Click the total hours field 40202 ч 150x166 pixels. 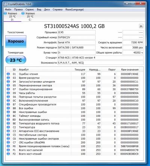click(x=133, y=53)
